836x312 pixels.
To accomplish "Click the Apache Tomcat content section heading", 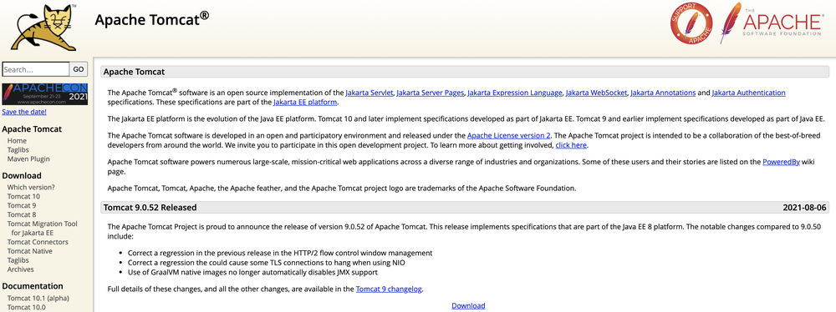I will tap(134, 72).
